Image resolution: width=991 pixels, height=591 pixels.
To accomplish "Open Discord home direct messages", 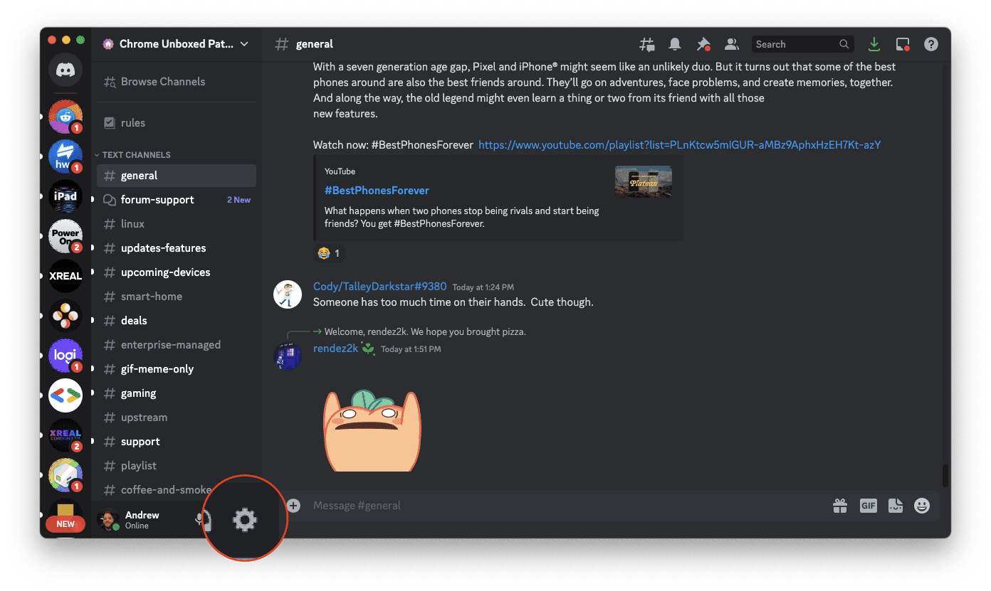I will 65,70.
